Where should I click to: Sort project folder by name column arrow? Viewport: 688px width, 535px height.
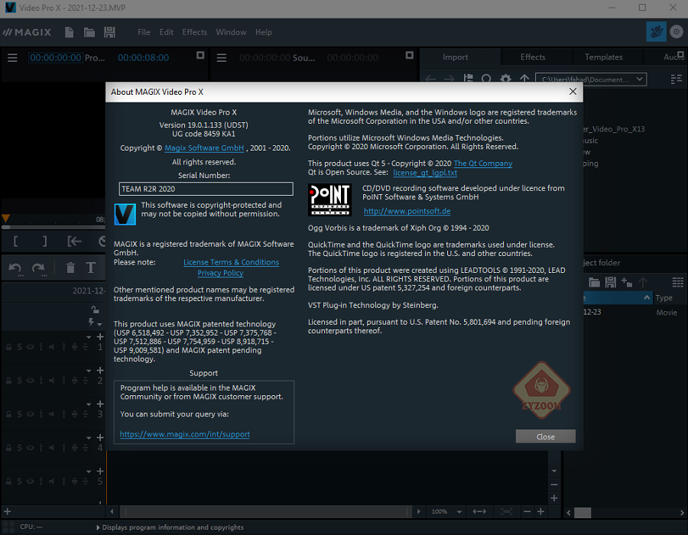click(x=647, y=298)
